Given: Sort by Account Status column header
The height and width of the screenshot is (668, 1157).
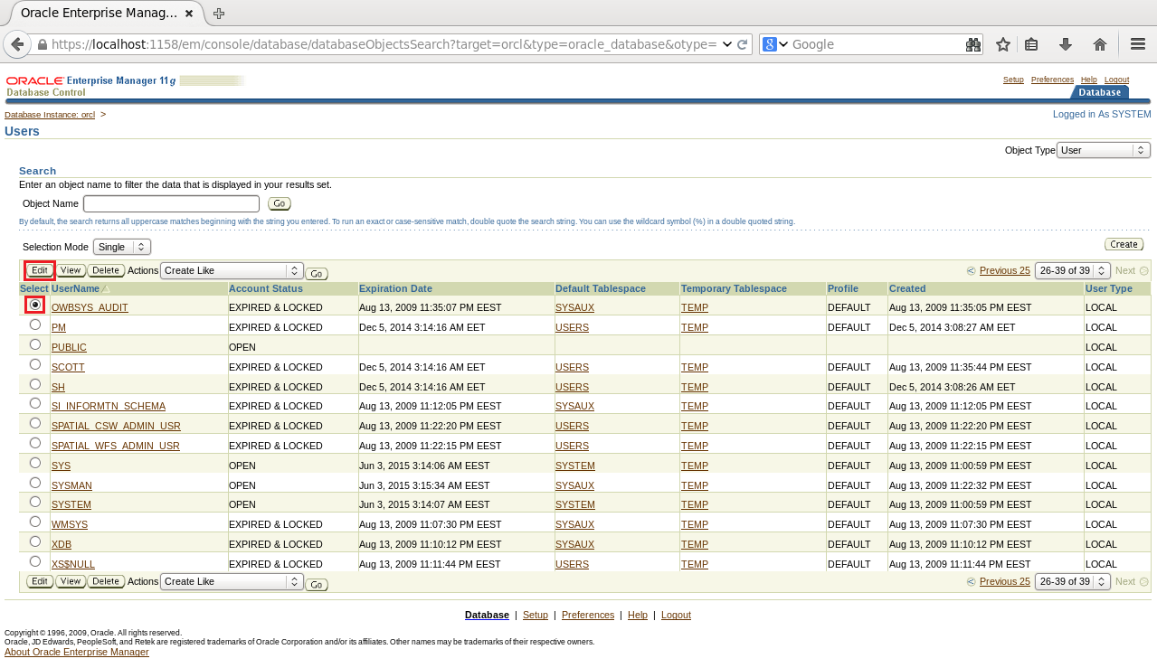Looking at the screenshot, I should pos(266,288).
